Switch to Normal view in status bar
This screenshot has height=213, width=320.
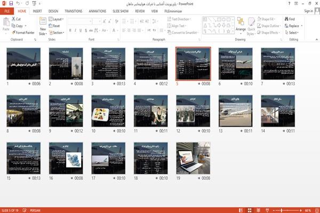(241, 210)
